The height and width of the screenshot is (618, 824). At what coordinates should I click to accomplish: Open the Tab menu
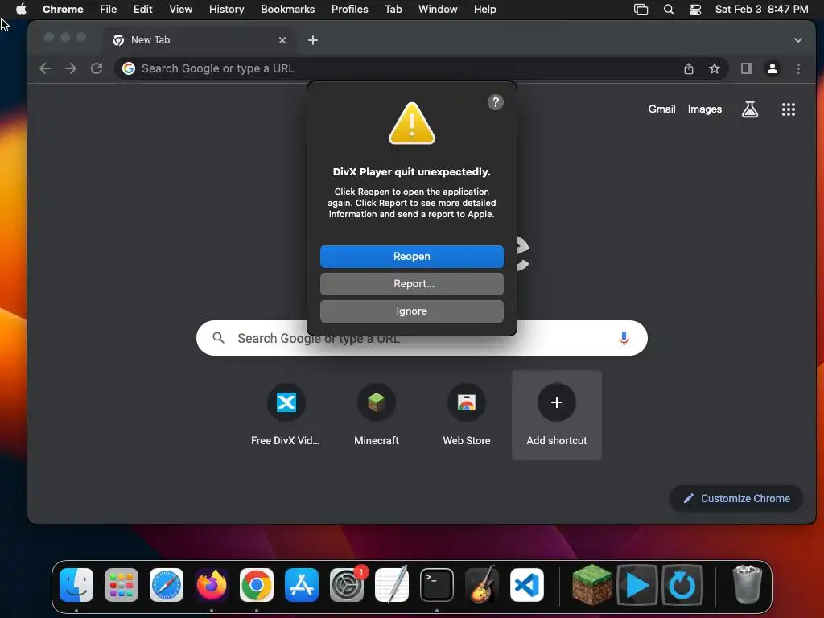tap(393, 9)
